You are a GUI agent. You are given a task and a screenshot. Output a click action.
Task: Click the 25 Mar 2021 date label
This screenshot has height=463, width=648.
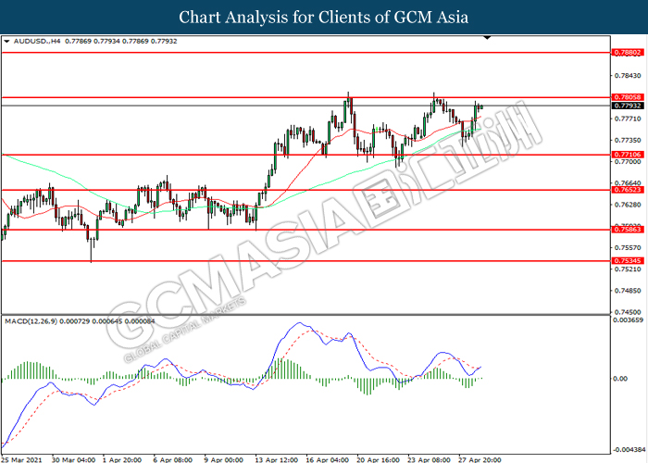point(21,459)
